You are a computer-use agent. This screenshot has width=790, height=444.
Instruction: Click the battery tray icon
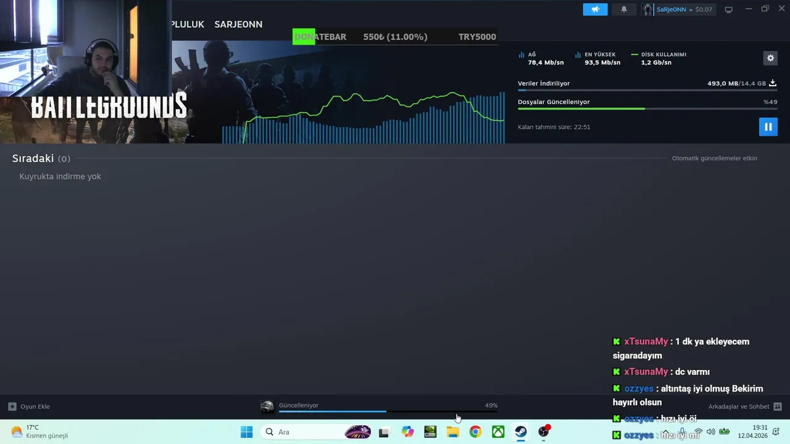(x=725, y=432)
